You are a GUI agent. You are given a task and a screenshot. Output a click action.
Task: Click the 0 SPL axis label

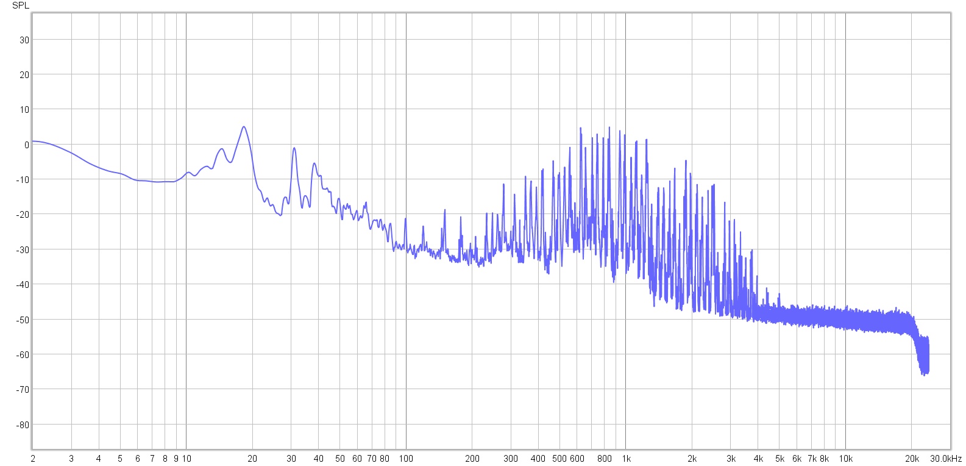(26, 145)
